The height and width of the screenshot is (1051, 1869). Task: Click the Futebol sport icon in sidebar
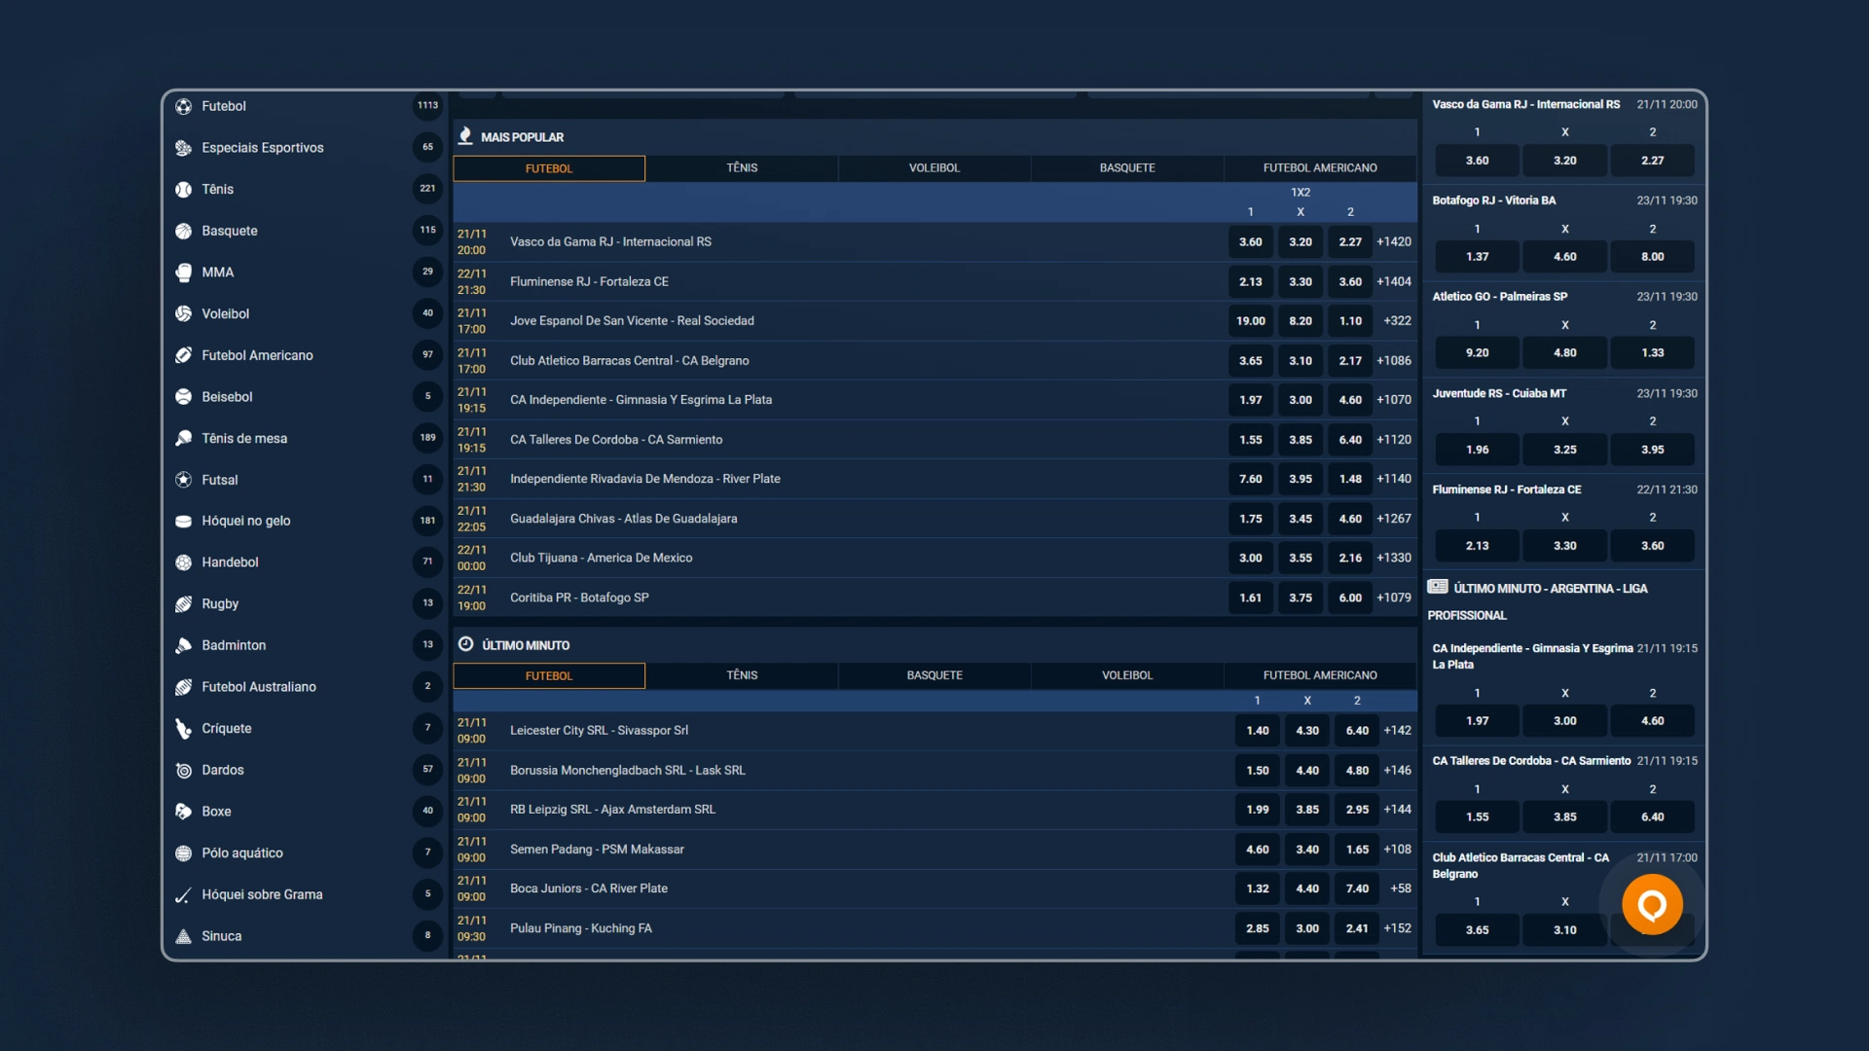click(x=185, y=105)
